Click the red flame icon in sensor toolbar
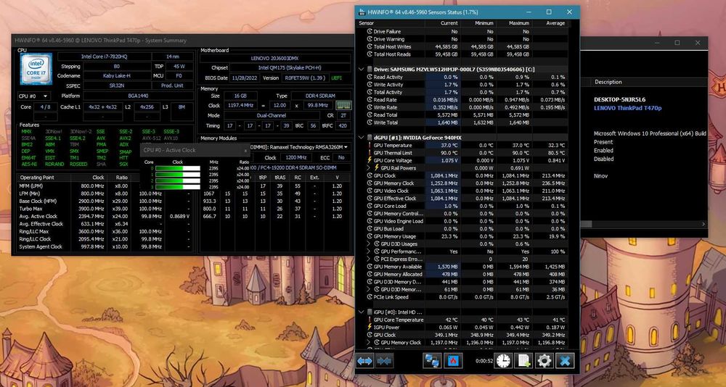This screenshot has width=726, height=387. (452, 361)
